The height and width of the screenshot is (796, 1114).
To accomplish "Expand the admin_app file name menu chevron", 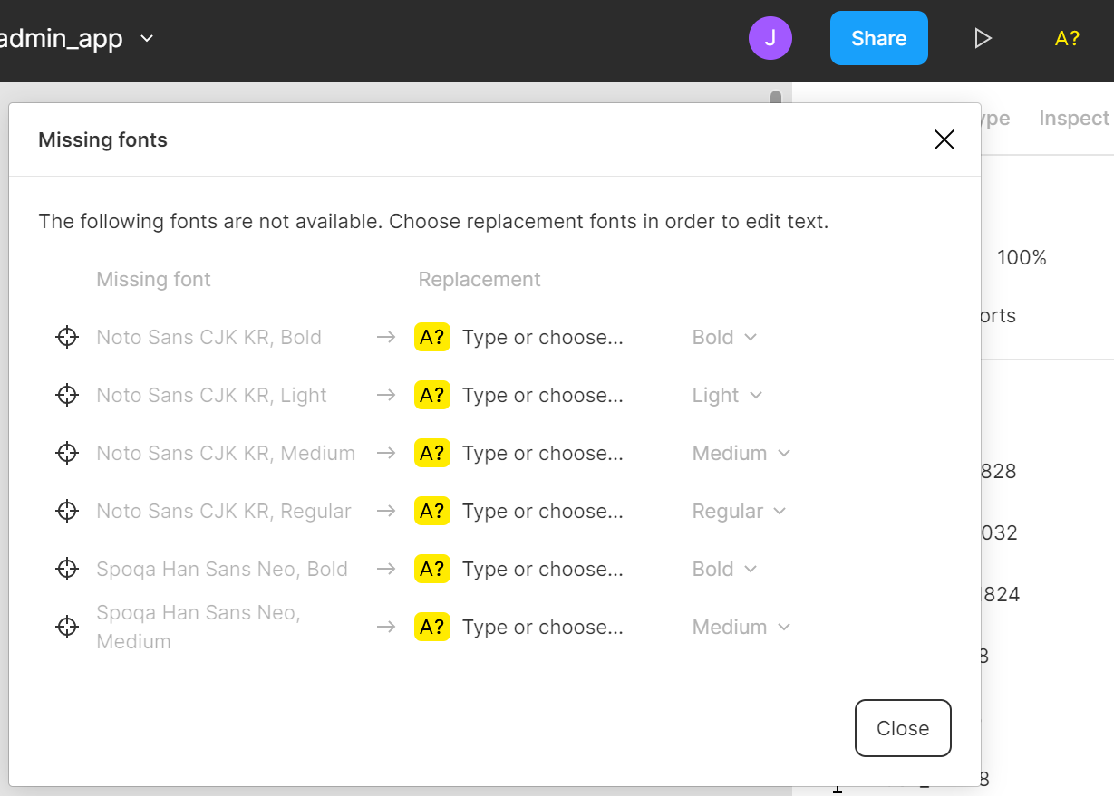I will point(147,39).
